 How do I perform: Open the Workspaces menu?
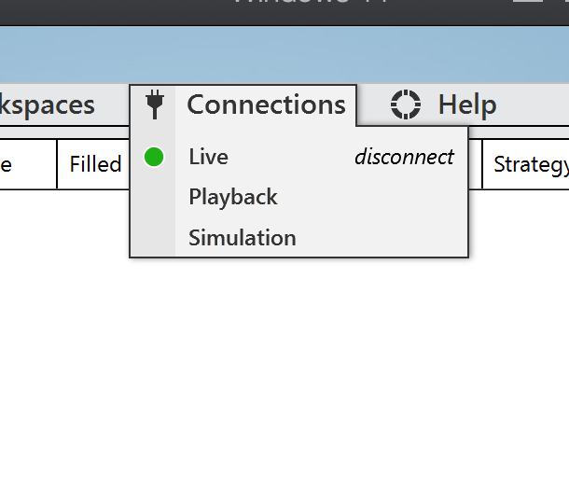click(x=47, y=104)
